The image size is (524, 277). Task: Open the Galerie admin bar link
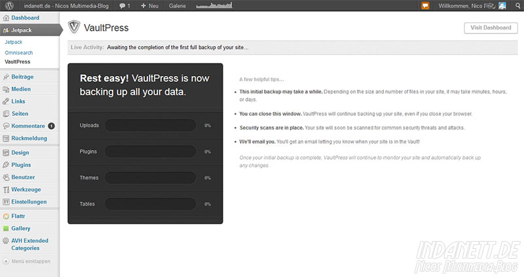tap(177, 6)
